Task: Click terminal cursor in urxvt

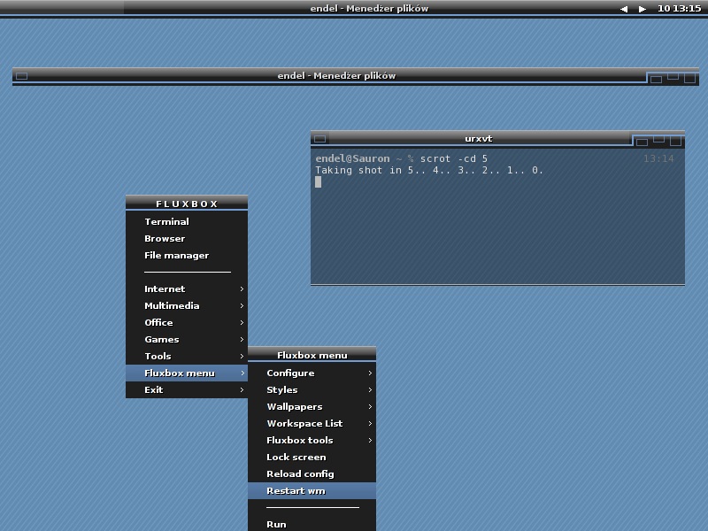Action: tap(319, 182)
